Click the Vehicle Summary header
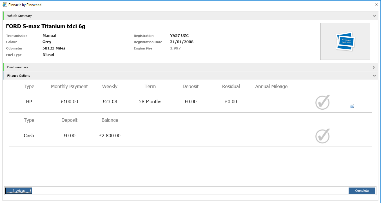381x203 pixels. 190,16
